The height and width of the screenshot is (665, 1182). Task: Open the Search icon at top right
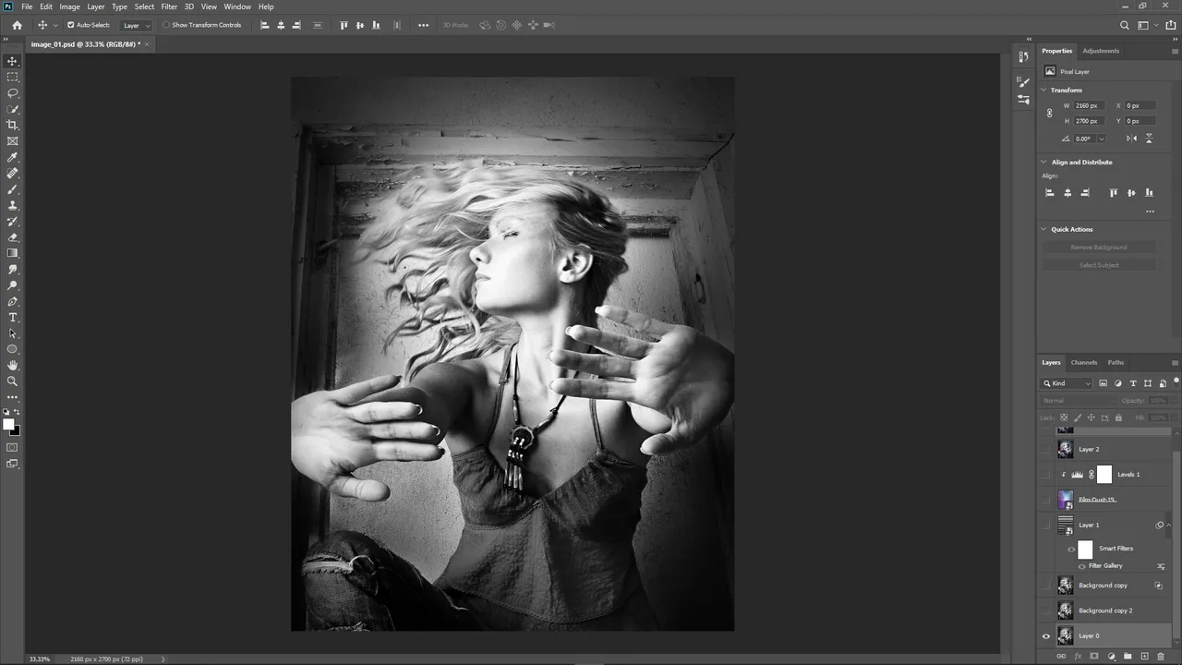1125,25
